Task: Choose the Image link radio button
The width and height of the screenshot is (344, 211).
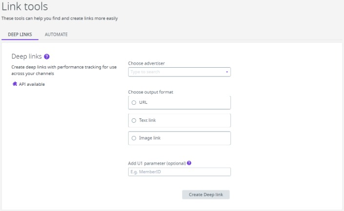Action: [x=134, y=138]
